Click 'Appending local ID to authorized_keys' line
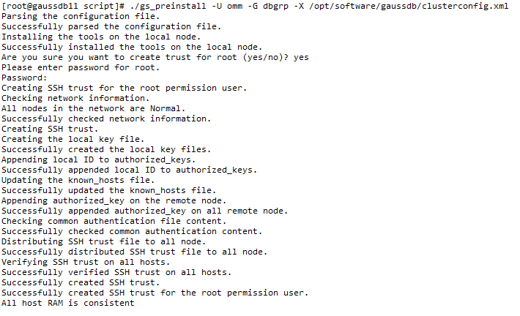The height and width of the screenshot is (316, 520). coord(98,159)
